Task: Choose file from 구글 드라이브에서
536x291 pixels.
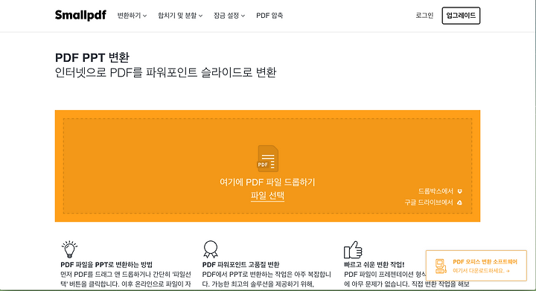Action: [x=429, y=202]
